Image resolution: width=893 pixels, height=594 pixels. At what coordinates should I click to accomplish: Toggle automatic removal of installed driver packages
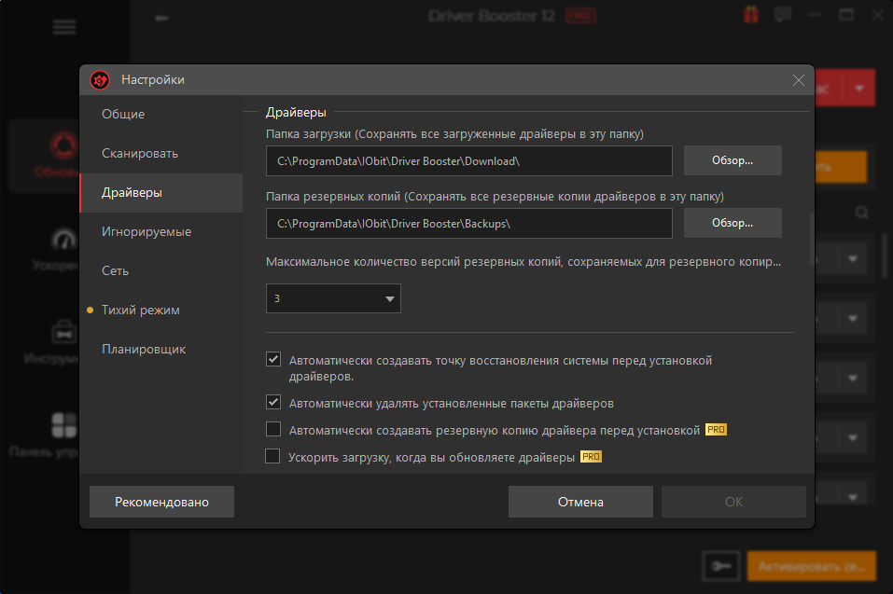(x=273, y=403)
